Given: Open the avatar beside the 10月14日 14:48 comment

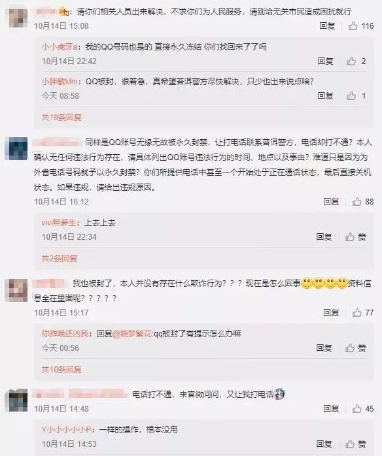Looking at the screenshot, I should click(x=16, y=400).
